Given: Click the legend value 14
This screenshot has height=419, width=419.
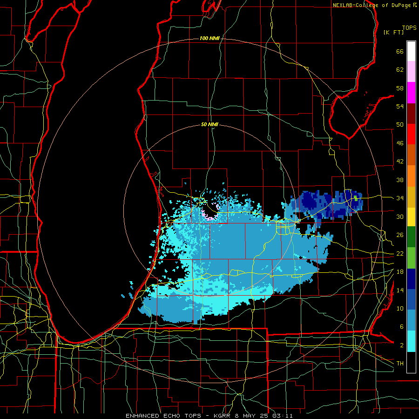Looking at the screenshot, I should click(x=400, y=290).
